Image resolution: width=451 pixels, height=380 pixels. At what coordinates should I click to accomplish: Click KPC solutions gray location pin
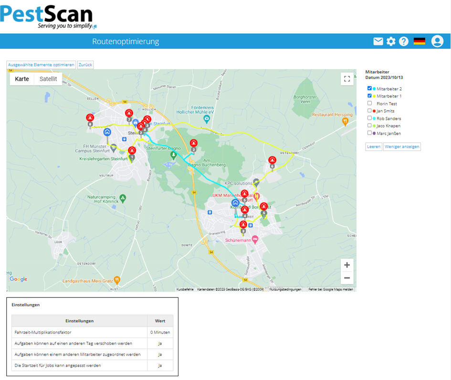pyautogui.click(x=256, y=182)
